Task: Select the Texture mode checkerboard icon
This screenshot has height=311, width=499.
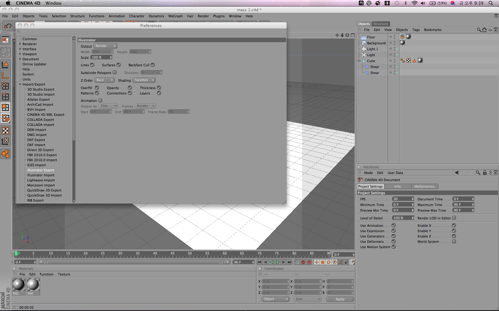Action: [x=5, y=131]
